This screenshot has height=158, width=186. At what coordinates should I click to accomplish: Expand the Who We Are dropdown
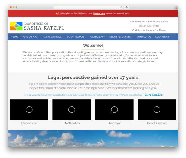point(31,37)
